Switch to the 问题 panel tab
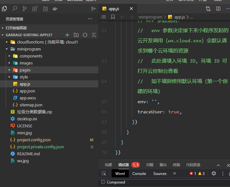 tap(150, 165)
